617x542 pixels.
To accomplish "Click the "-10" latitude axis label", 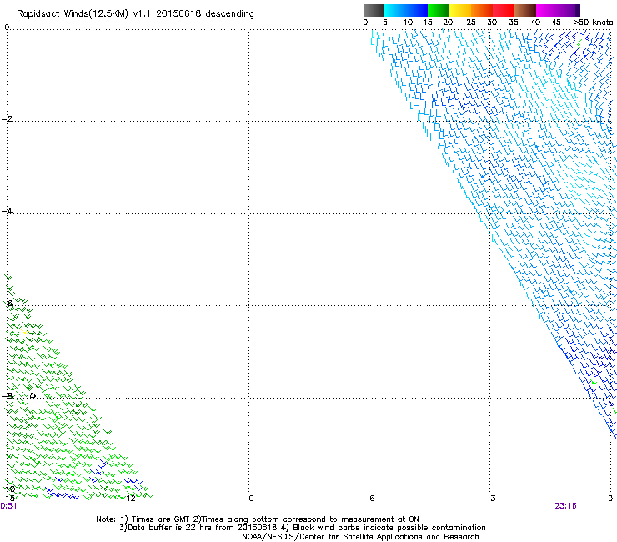I will pyautogui.click(x=8, y=489).
